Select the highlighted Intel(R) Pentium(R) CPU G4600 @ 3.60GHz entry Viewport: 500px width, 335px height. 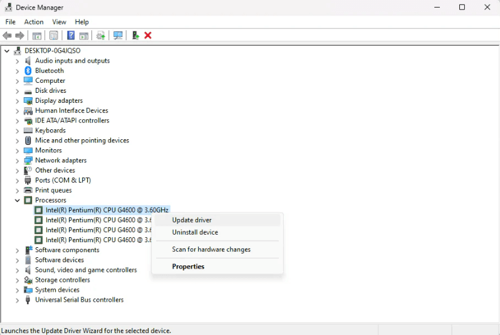tap(107, 210)
